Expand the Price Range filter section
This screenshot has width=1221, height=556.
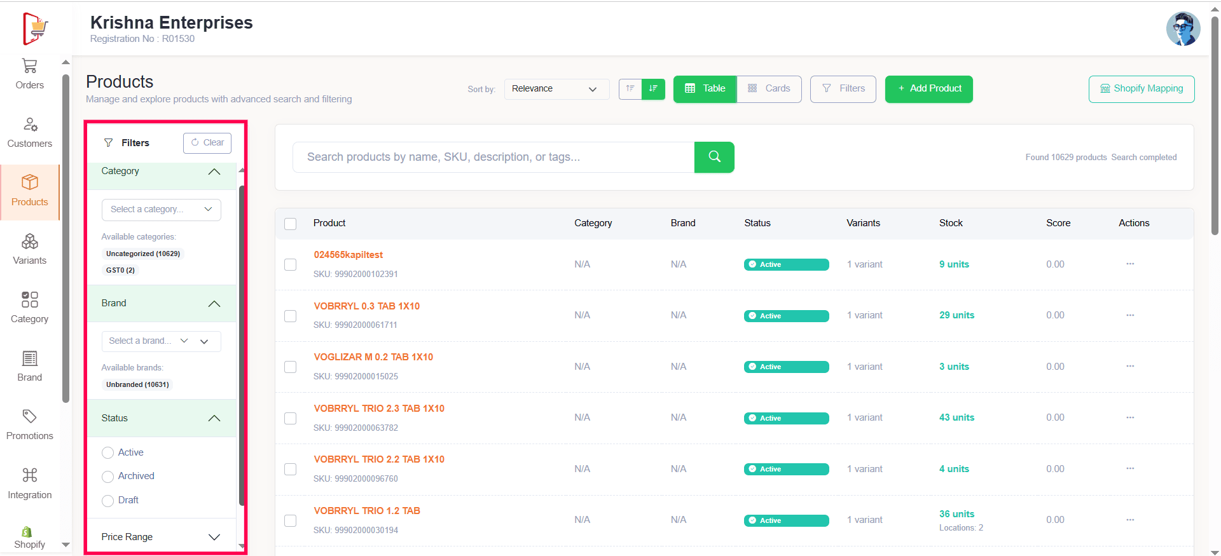coord(162,537)
